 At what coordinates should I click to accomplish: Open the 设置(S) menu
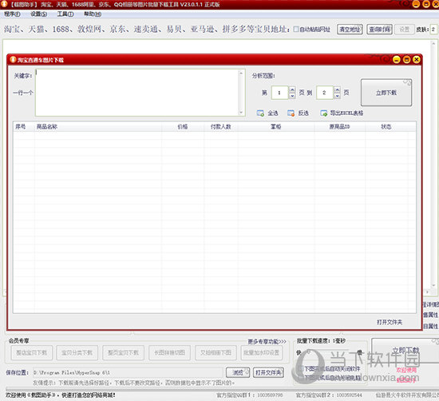(38, 14)
